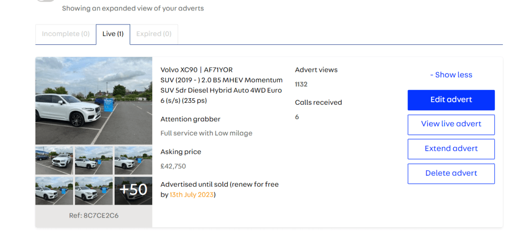Click the 13th July 2023 renewal date

192,195
